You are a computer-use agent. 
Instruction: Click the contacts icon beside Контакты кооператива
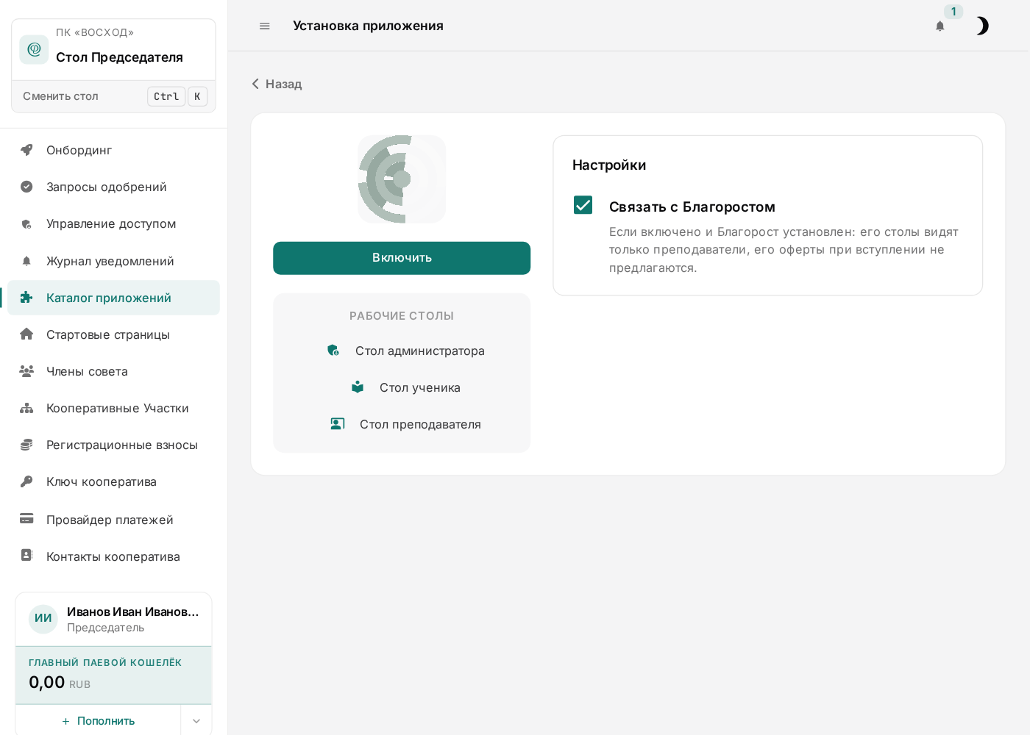tap(26, 555)
